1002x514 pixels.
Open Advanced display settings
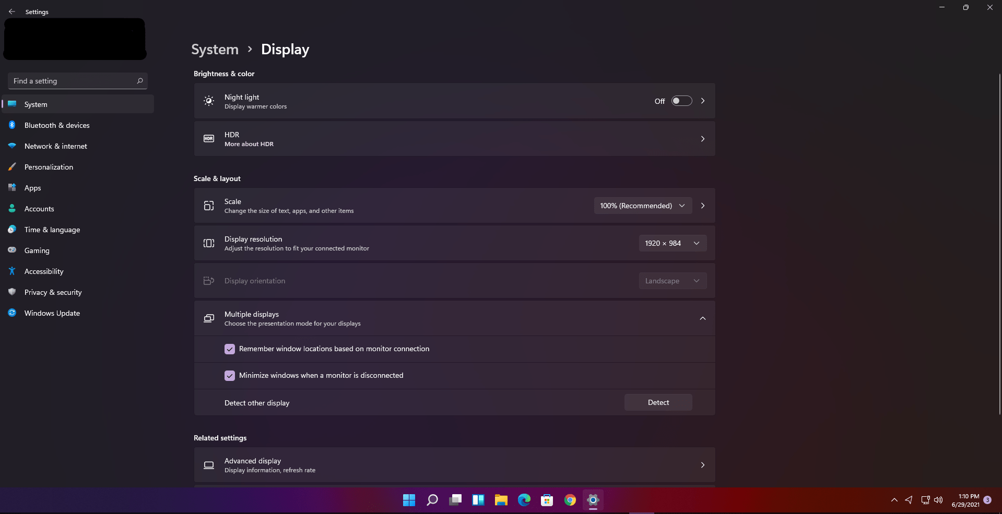click(454, 464)
